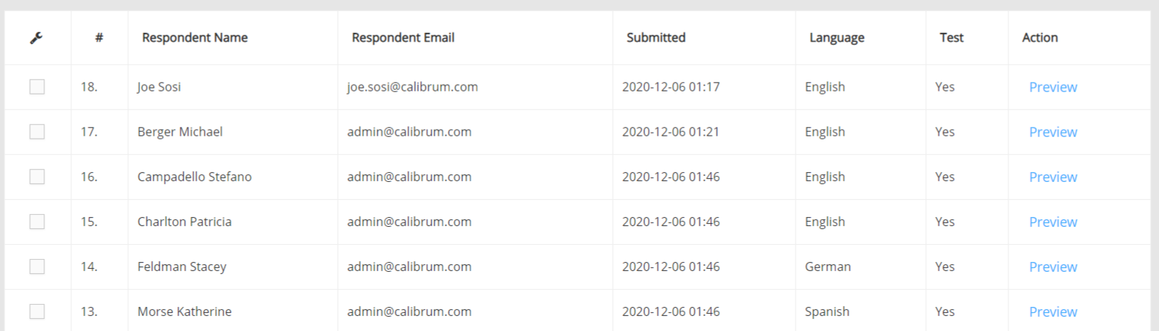1159x331 pixels.
Task: Click the joe.sosi@calibrum.com email cell
Action: click(412, 87)
